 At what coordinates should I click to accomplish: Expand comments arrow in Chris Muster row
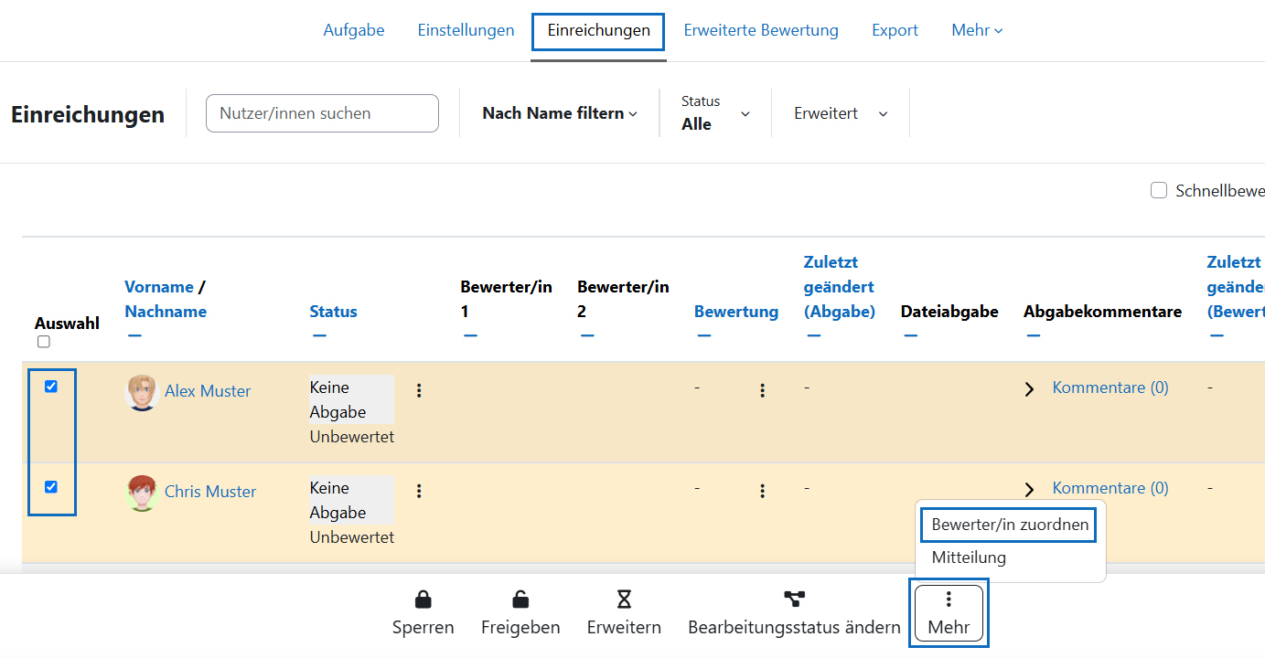pos(1030,489)
